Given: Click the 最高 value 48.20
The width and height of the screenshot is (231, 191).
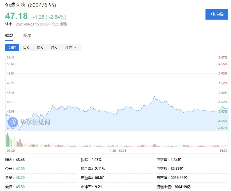Looking at the screenshot, I should [20, 178].
